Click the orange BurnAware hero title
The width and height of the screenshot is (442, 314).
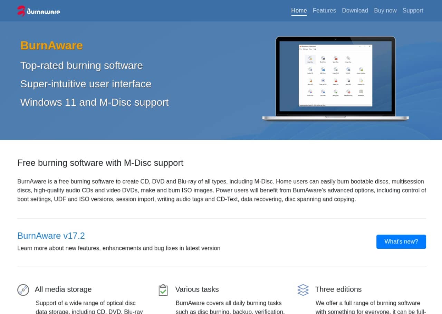(x=51, y=45)
